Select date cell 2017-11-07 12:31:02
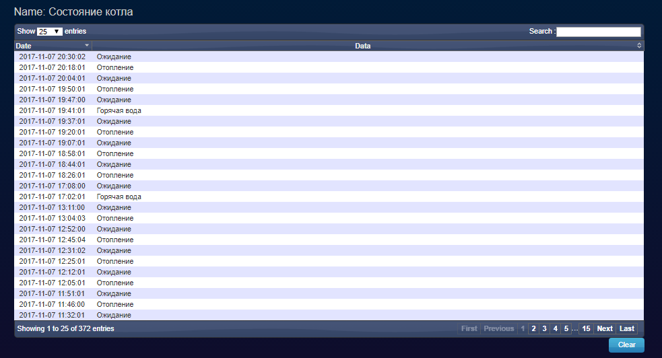The width and height of the screenshot is (662, 358). coord(53,250)
